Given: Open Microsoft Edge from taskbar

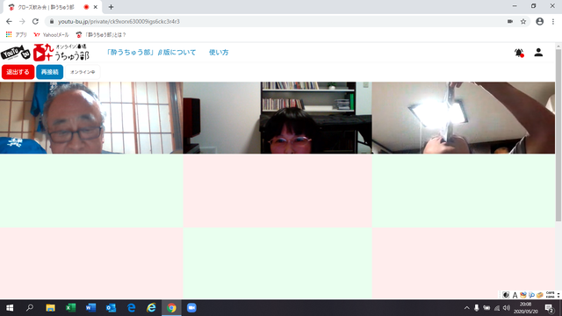Looking at the screenshot, I should coord(131,308).
